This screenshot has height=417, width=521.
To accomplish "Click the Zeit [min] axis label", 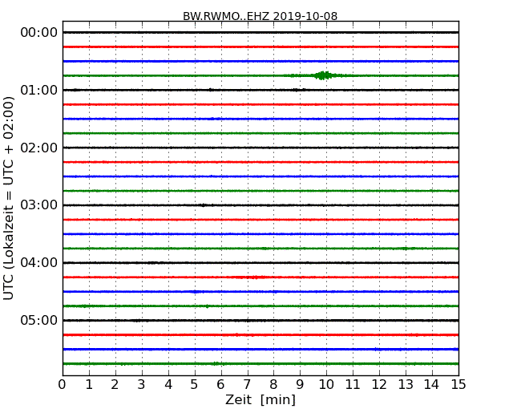I will tap(260, 399).
